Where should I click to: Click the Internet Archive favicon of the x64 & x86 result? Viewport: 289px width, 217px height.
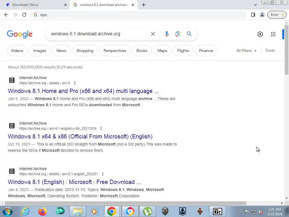pos(12,126)
